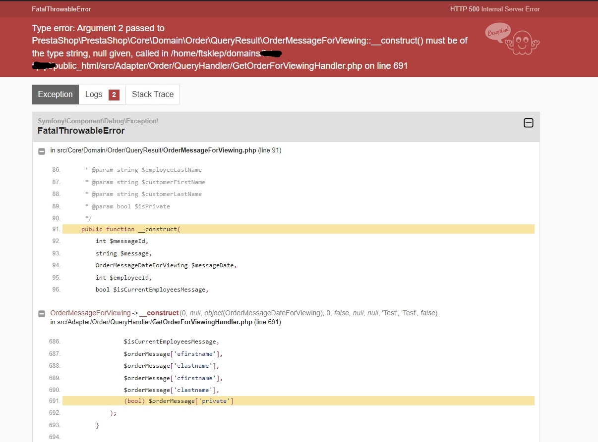The height and width of the screenshot is (442, 598).
Task: Switch to the Stack Trace tab
Action: tap(152, 94)
